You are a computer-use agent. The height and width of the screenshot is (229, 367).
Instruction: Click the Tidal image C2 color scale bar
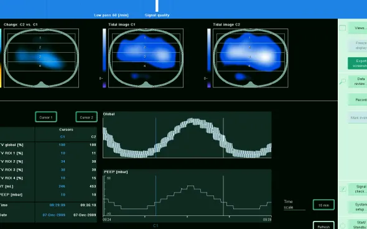click(209, 58)
